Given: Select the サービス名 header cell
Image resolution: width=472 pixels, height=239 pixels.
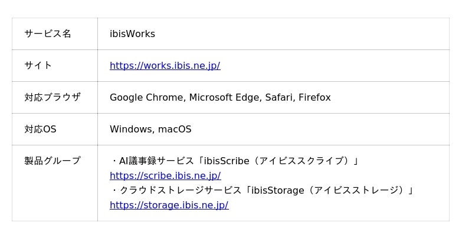Looking at the screenshot, I should tap(55, 34).
